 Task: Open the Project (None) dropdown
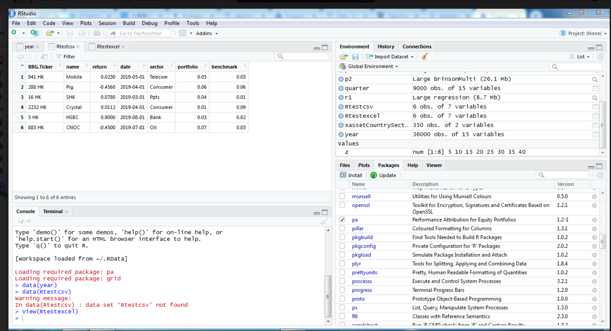583,33
